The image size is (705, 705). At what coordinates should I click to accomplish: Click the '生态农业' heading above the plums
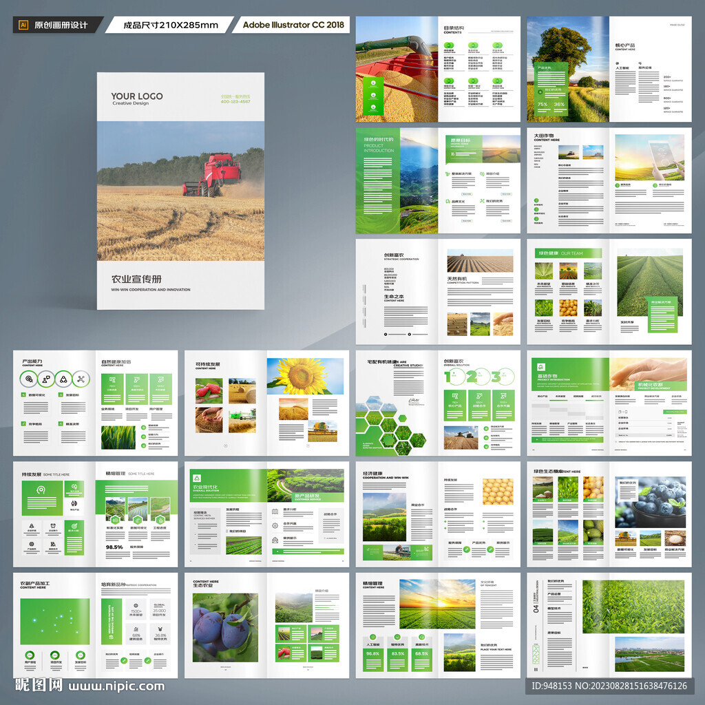coord(203,585)
